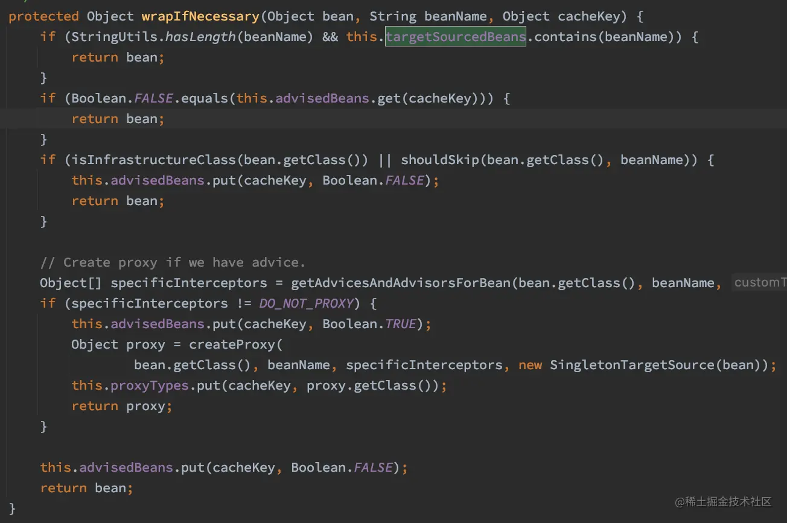Image resolution: width=787 pixels, height=523 pixels.
Task: Click the proxyTypes field
Action: (150, 385)
